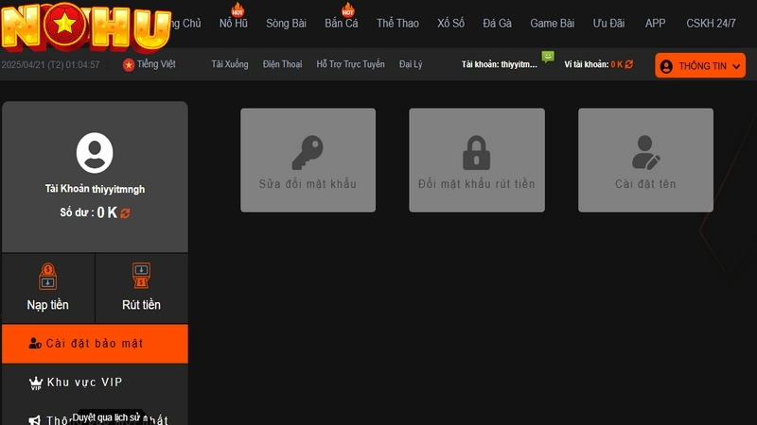Screen dimensions: 757x425
Task: Open the Thể Thao menu
Action: [x=397, y=23]
